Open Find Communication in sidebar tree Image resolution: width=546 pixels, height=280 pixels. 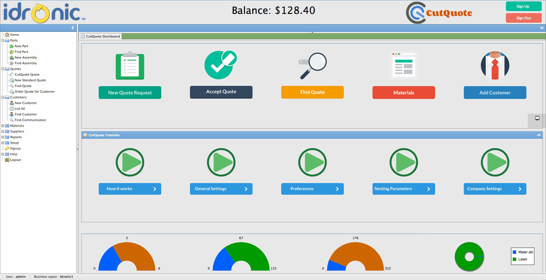click(x=30, y=120)
